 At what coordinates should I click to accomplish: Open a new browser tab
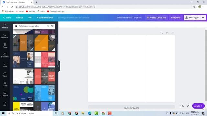tap(36, 2)
